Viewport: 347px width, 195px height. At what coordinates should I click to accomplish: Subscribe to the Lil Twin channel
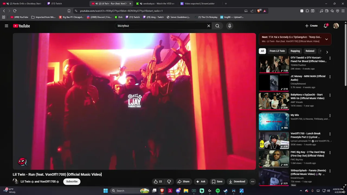pyautogui.click(x=72, y=181)
